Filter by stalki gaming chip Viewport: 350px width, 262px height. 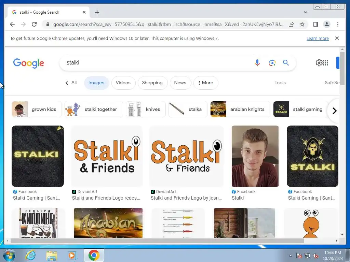[x=301, y=109]
